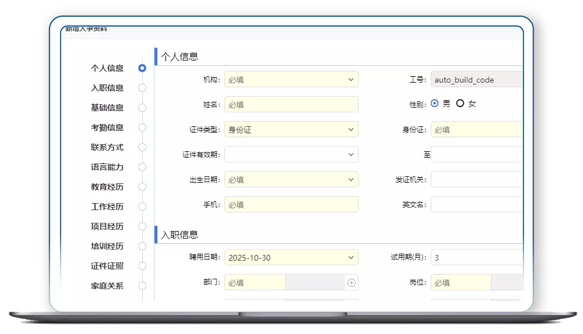Focus the 部门 required input field
This screenshot has height=334, width=583.
tap(255, 283)
